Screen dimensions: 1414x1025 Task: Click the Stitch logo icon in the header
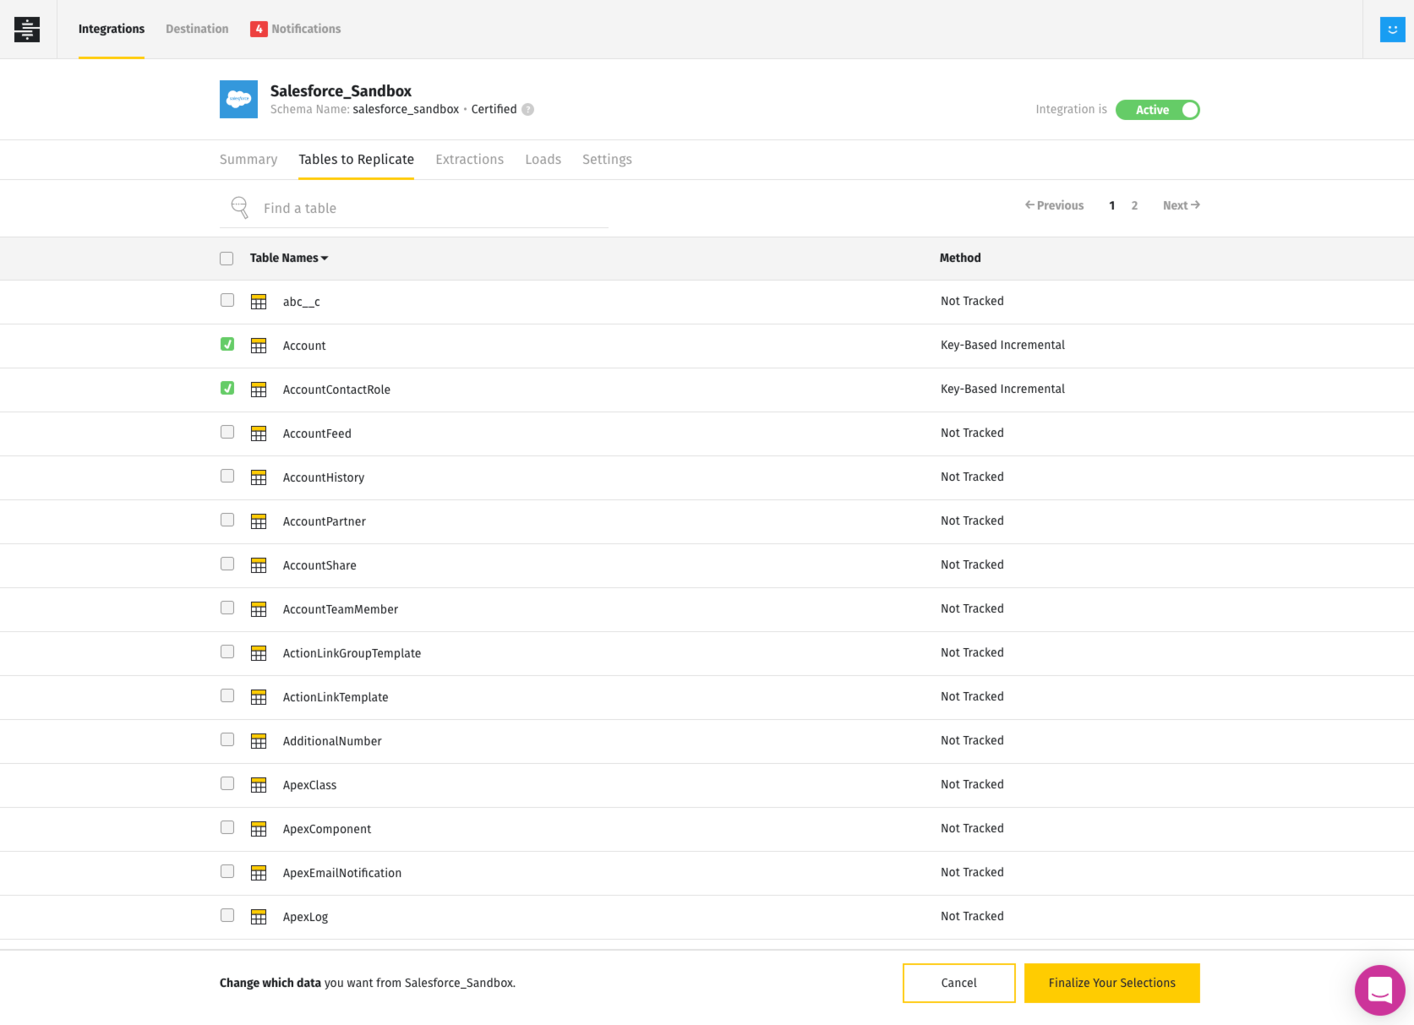(27, 29)
